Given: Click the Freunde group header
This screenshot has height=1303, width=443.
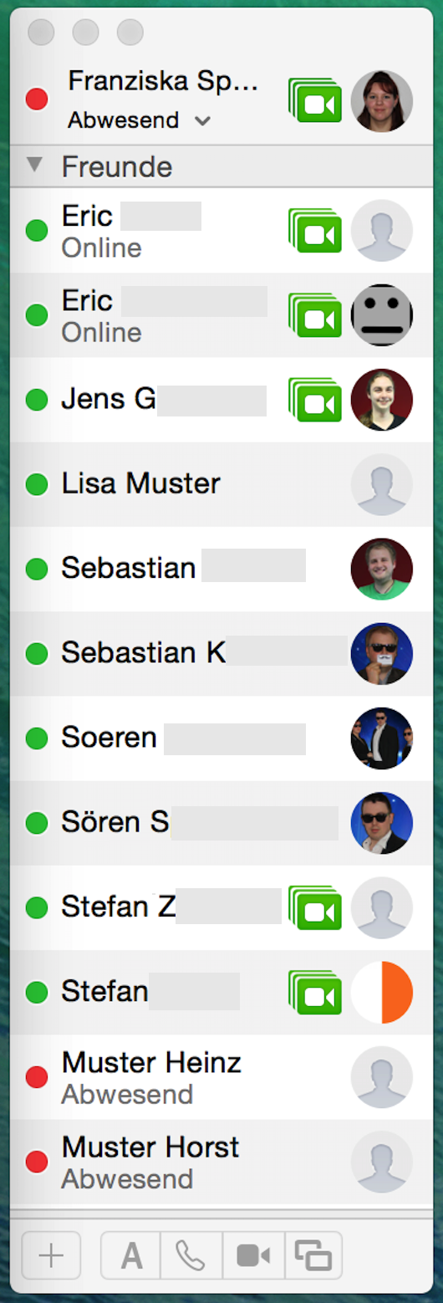Looking at the screenshot, I should click(x=221, y=166).
